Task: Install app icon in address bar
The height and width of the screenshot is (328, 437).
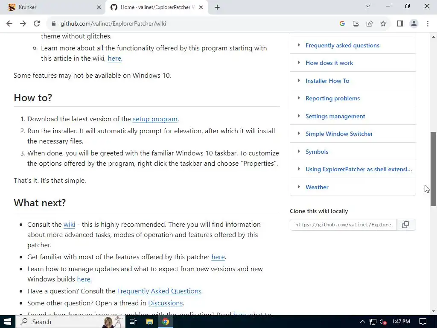Action: click(356, 24)
